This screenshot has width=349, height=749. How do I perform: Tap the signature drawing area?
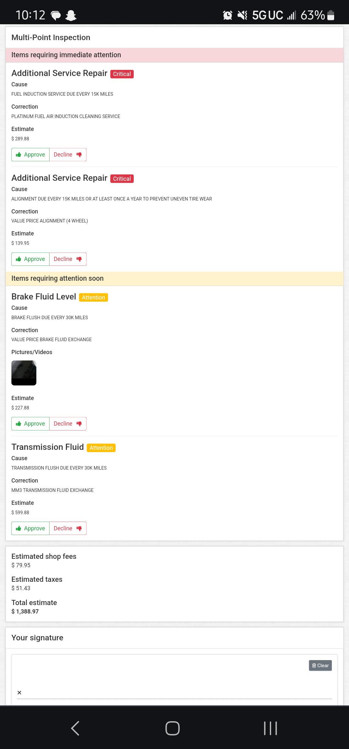coord(174,679)
